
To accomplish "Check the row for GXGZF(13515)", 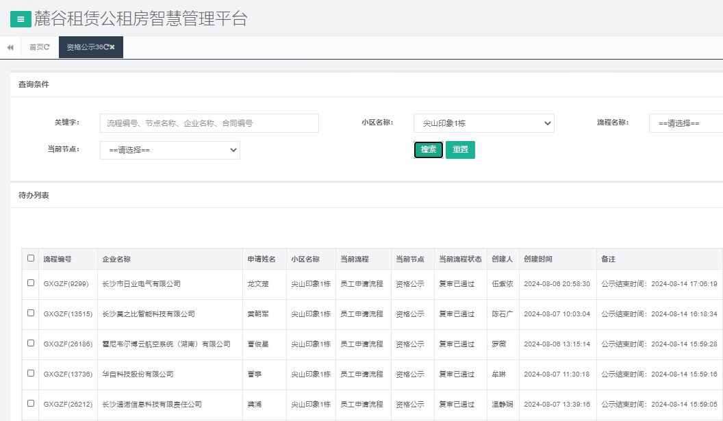I will point(29,314).
